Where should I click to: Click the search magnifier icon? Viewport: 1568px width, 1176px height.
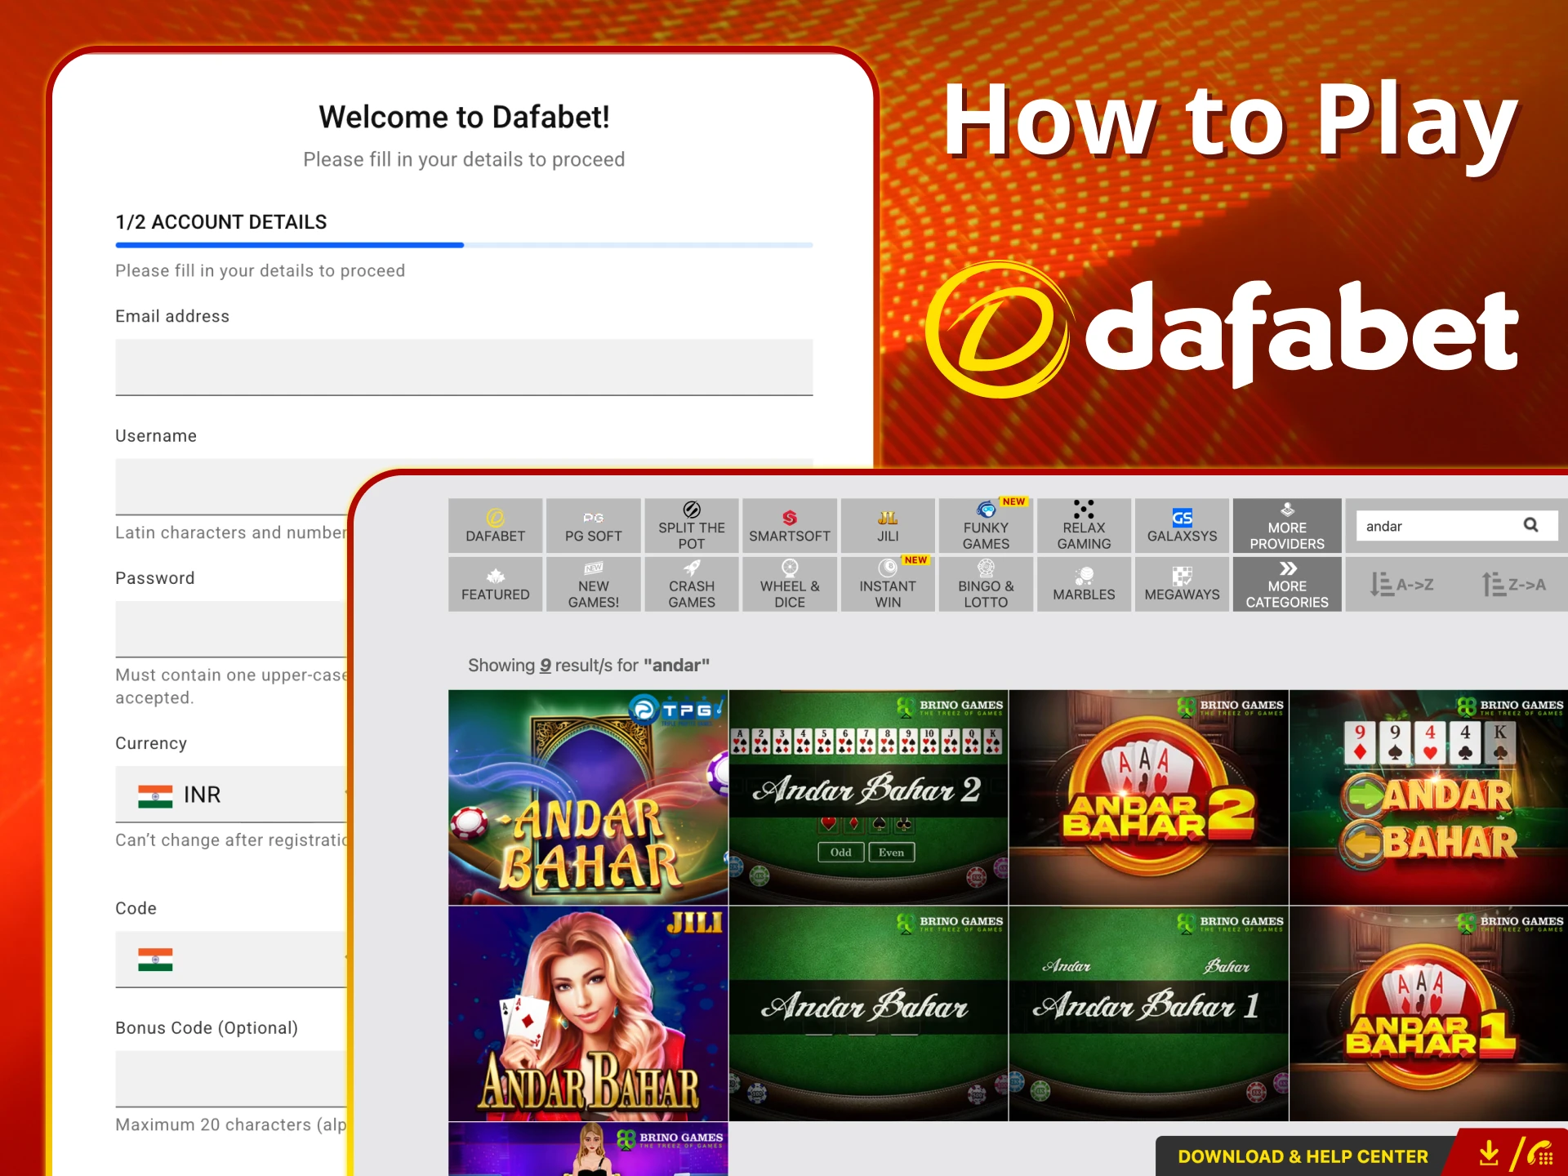coord(1531,525)
